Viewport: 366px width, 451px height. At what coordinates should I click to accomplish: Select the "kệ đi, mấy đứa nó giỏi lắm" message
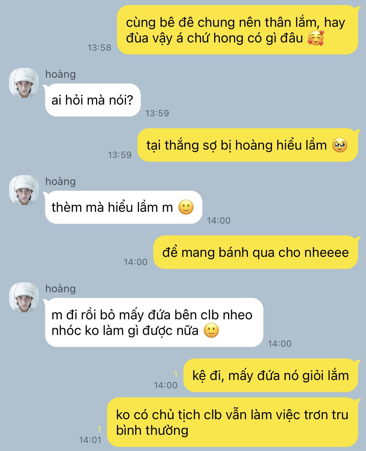(x=271, y=375)
